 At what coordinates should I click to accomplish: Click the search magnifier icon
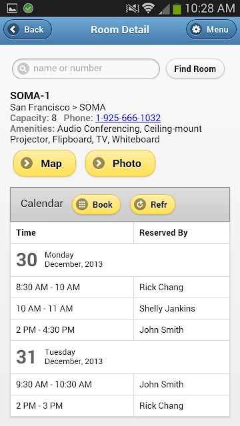pyautogui.click(x=23, y=69)
